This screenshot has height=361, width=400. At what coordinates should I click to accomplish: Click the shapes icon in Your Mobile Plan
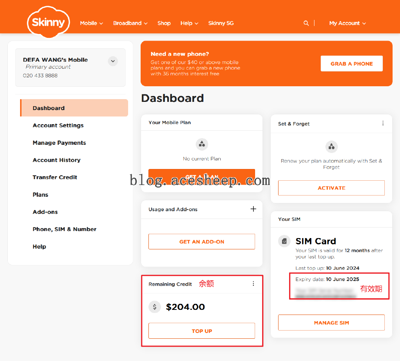pyautogui.click(x=202, y=144)
